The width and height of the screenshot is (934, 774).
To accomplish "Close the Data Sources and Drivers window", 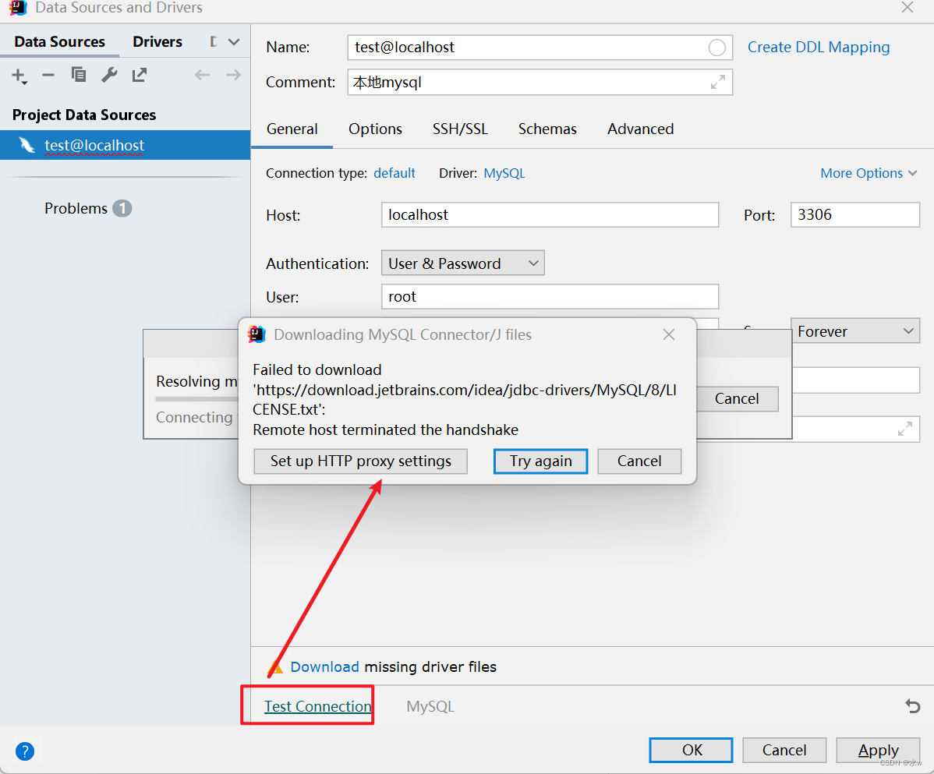I will (907, 7).
